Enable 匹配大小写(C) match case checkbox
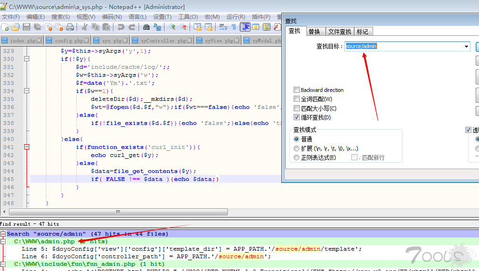The height and width of the screenshot is (271, 479). point(296,108)
